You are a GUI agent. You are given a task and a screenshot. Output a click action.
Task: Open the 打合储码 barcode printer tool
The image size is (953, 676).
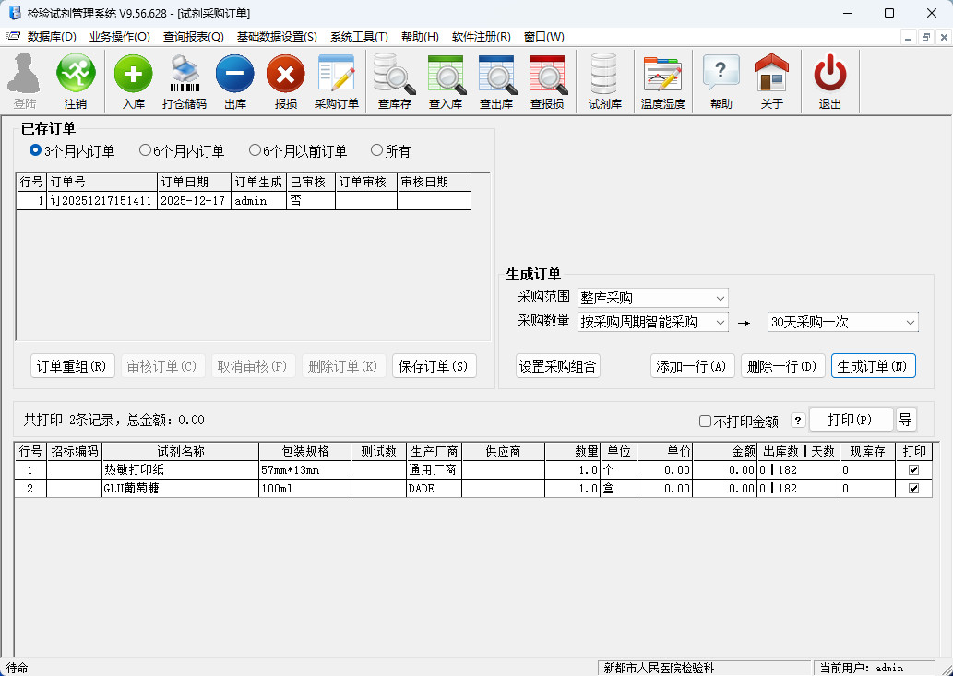(185, 74)
